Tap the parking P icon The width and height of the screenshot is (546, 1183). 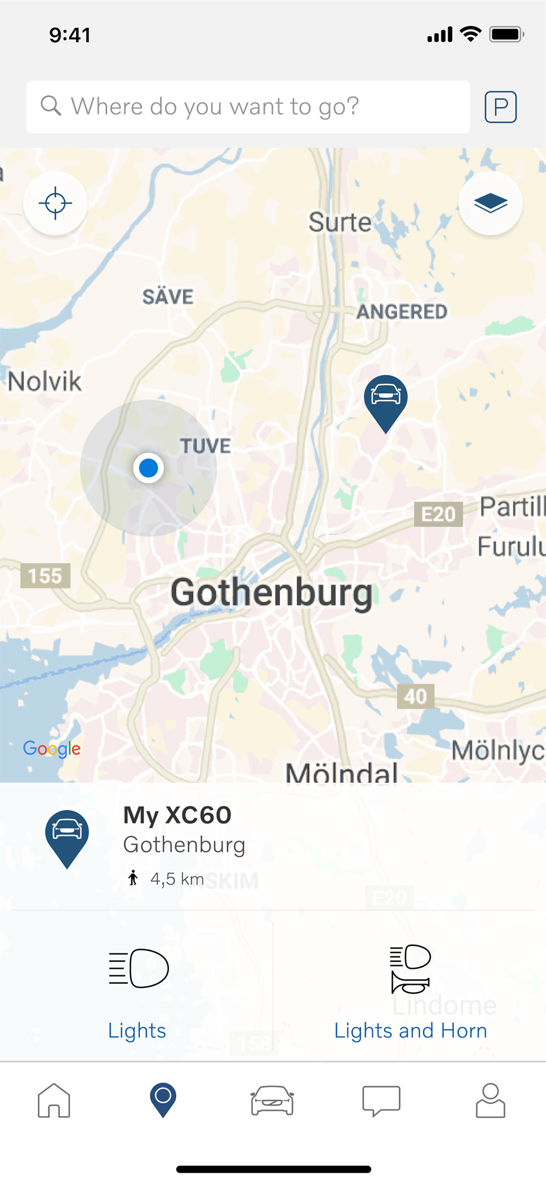[x=500, y=107]
